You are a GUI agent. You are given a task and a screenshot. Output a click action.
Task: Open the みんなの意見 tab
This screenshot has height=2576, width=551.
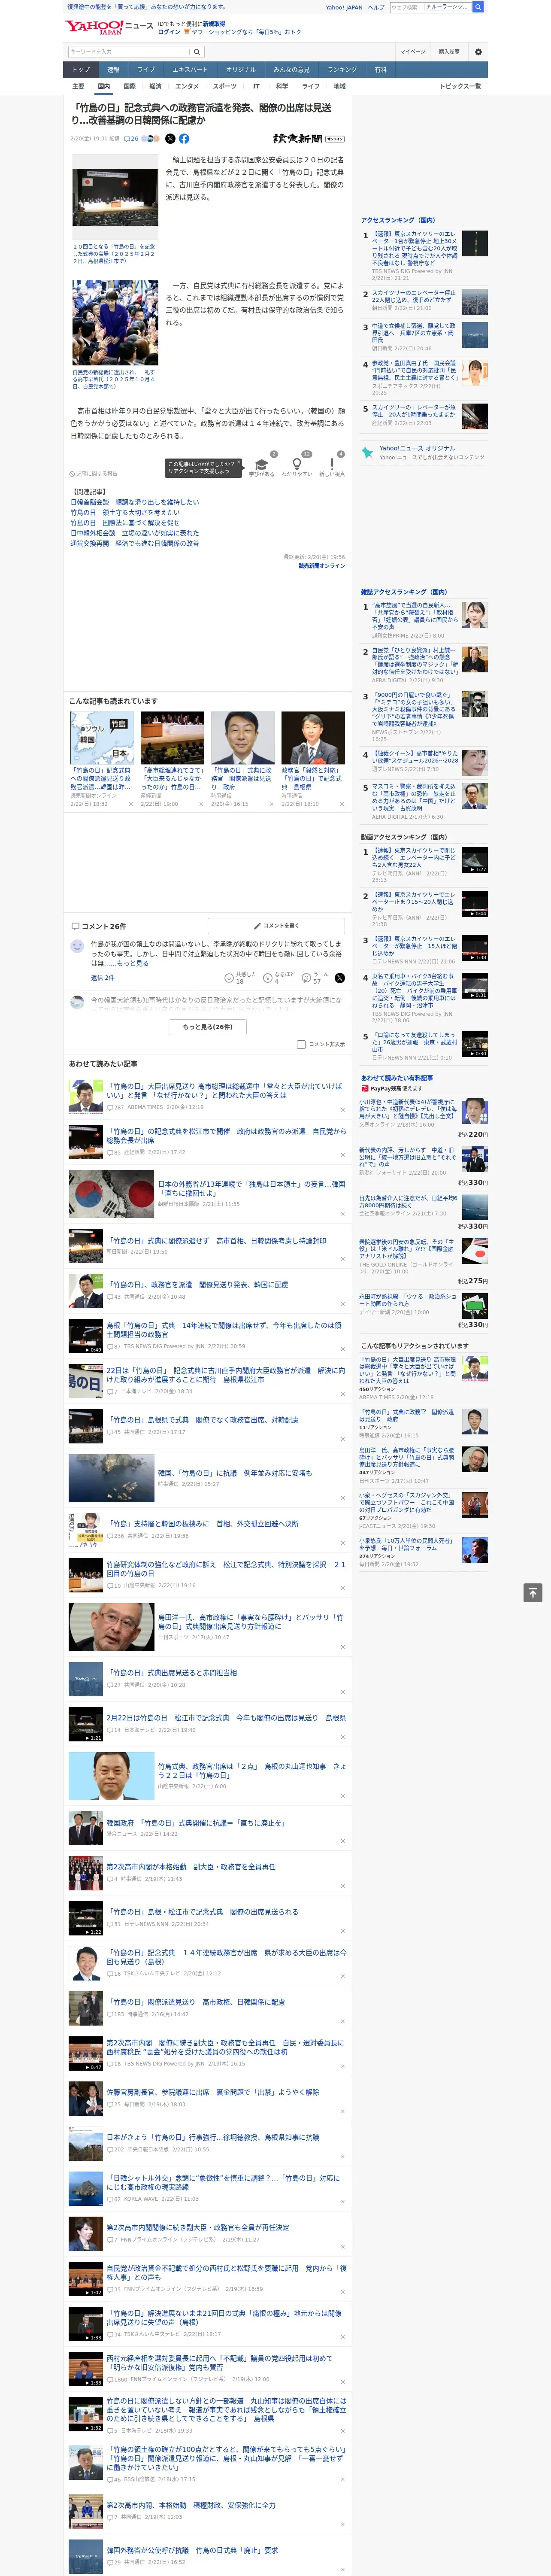pos(291,70)
